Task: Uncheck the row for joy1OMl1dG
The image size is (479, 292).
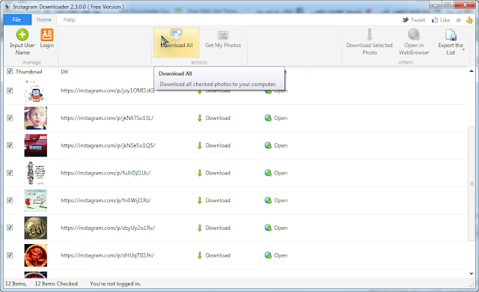Action: point(10,91)
